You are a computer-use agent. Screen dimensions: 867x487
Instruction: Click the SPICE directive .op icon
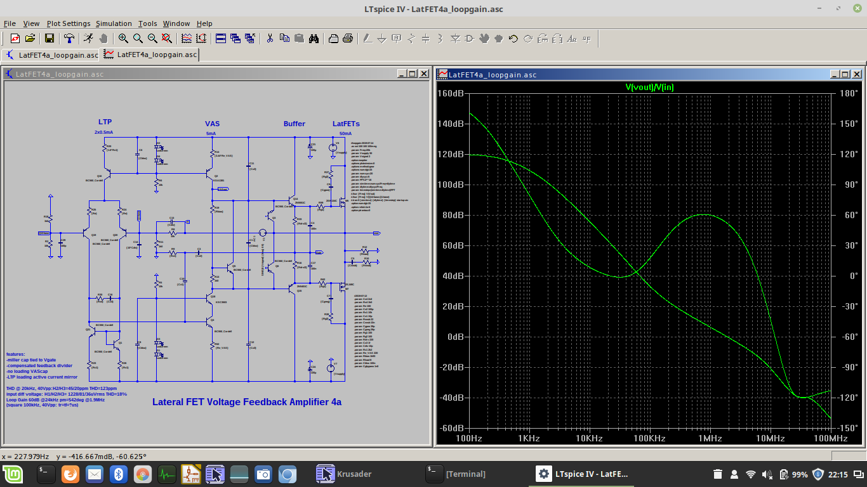coord(586,39)
